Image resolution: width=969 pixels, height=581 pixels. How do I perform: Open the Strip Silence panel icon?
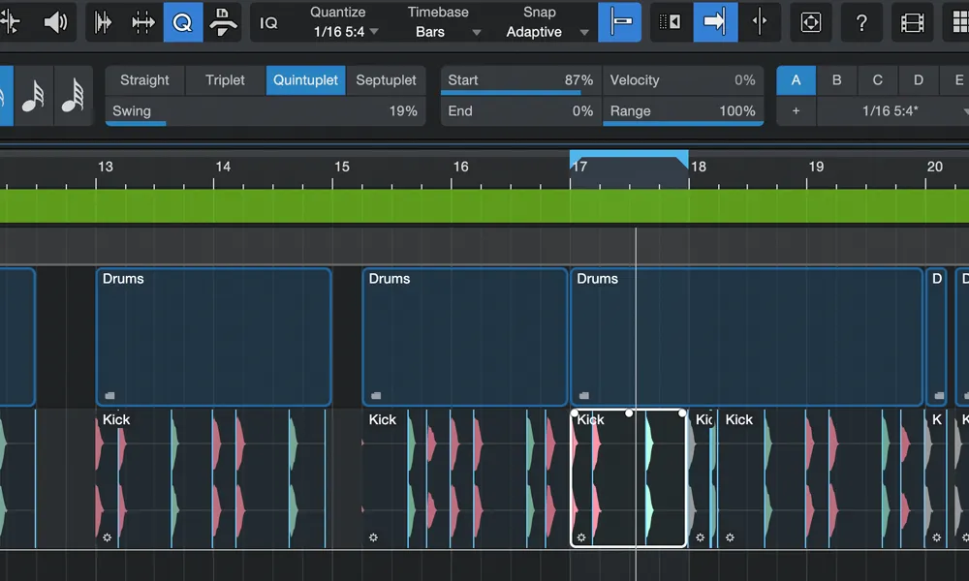pyautogui.click(x=142, y=22)
